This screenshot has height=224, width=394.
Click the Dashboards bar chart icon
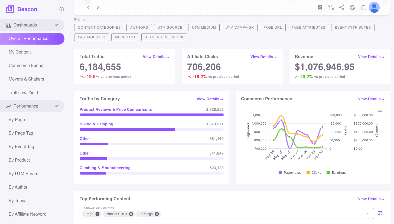click(9, 25)
